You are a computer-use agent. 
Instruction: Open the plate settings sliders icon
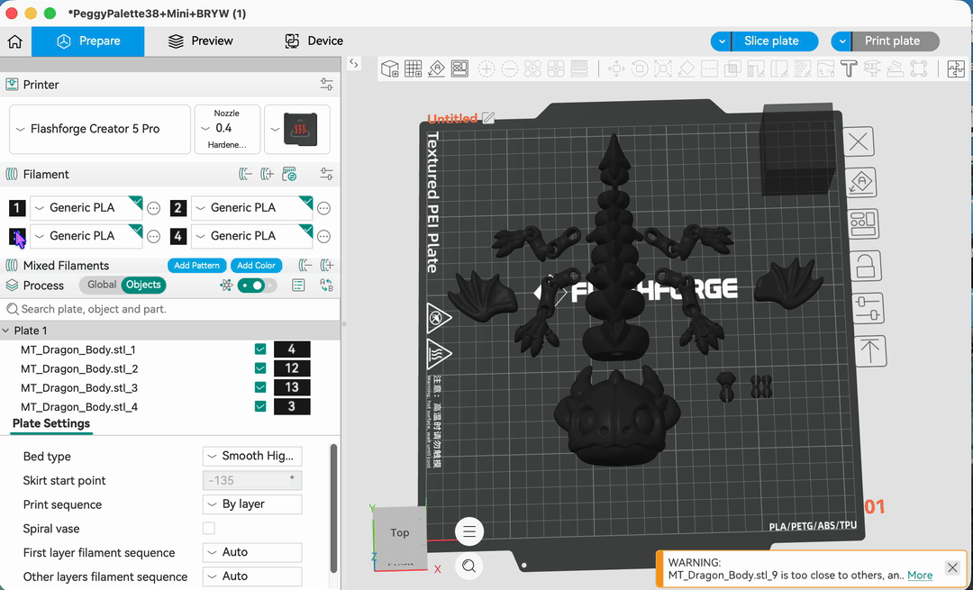pos(867,308)
